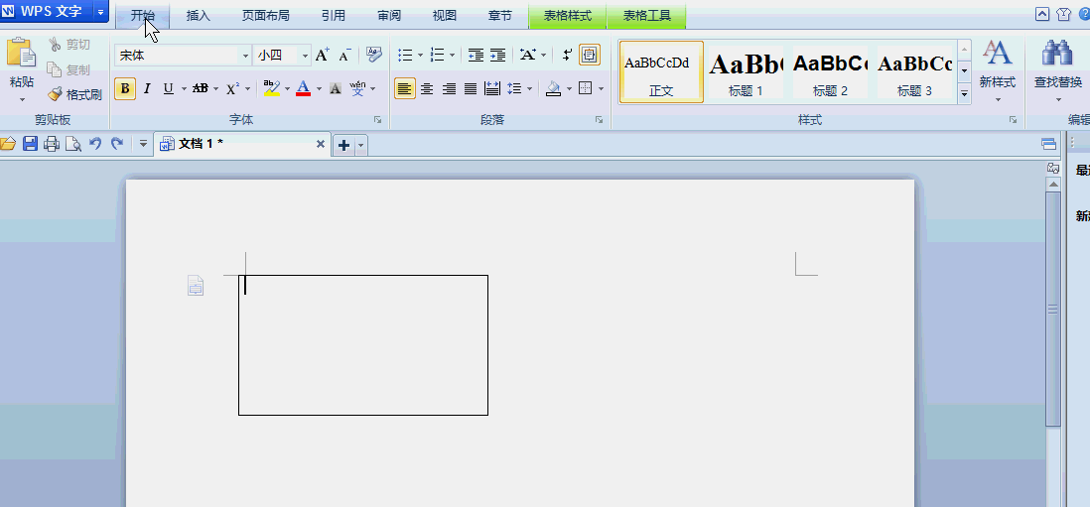Center align text
The image size is (1090, 507).
point(427,89)
